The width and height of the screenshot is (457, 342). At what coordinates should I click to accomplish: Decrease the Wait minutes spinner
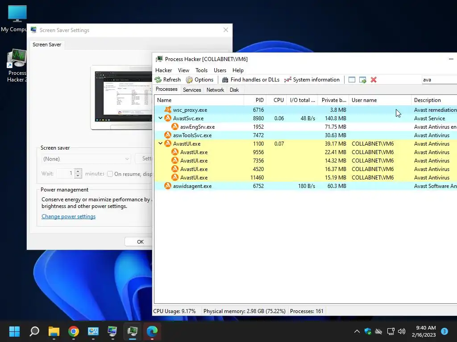pos(78,176)
